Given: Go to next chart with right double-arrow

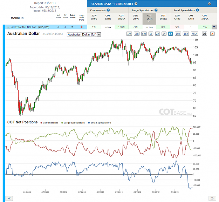Looking at the screenshot, I should 212,198.
